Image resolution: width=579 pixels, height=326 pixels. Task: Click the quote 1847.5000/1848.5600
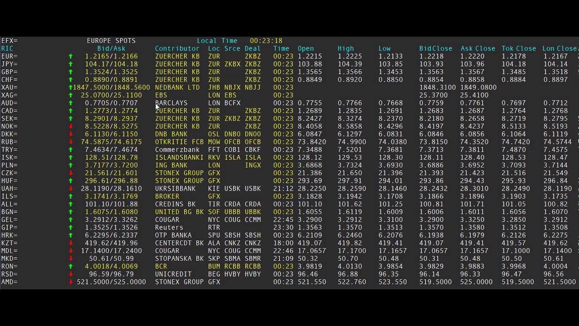pyautogui.click(x=111, y=87)
